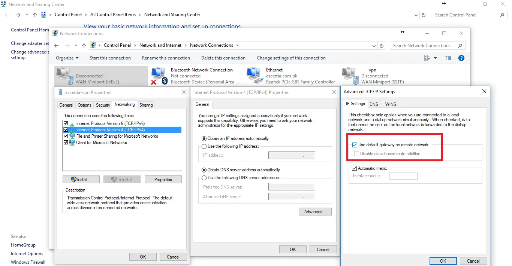The height and width of the screenshot is (266, 512).
Task: Uncheck Internet Protocol Version 6 (TCP/IPv6)
Action: coord(66,123)
